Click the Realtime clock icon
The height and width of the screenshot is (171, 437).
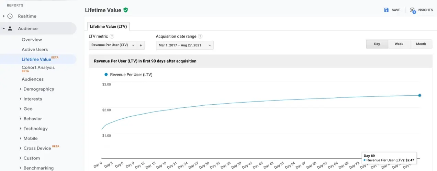click(x=10, y=16)
